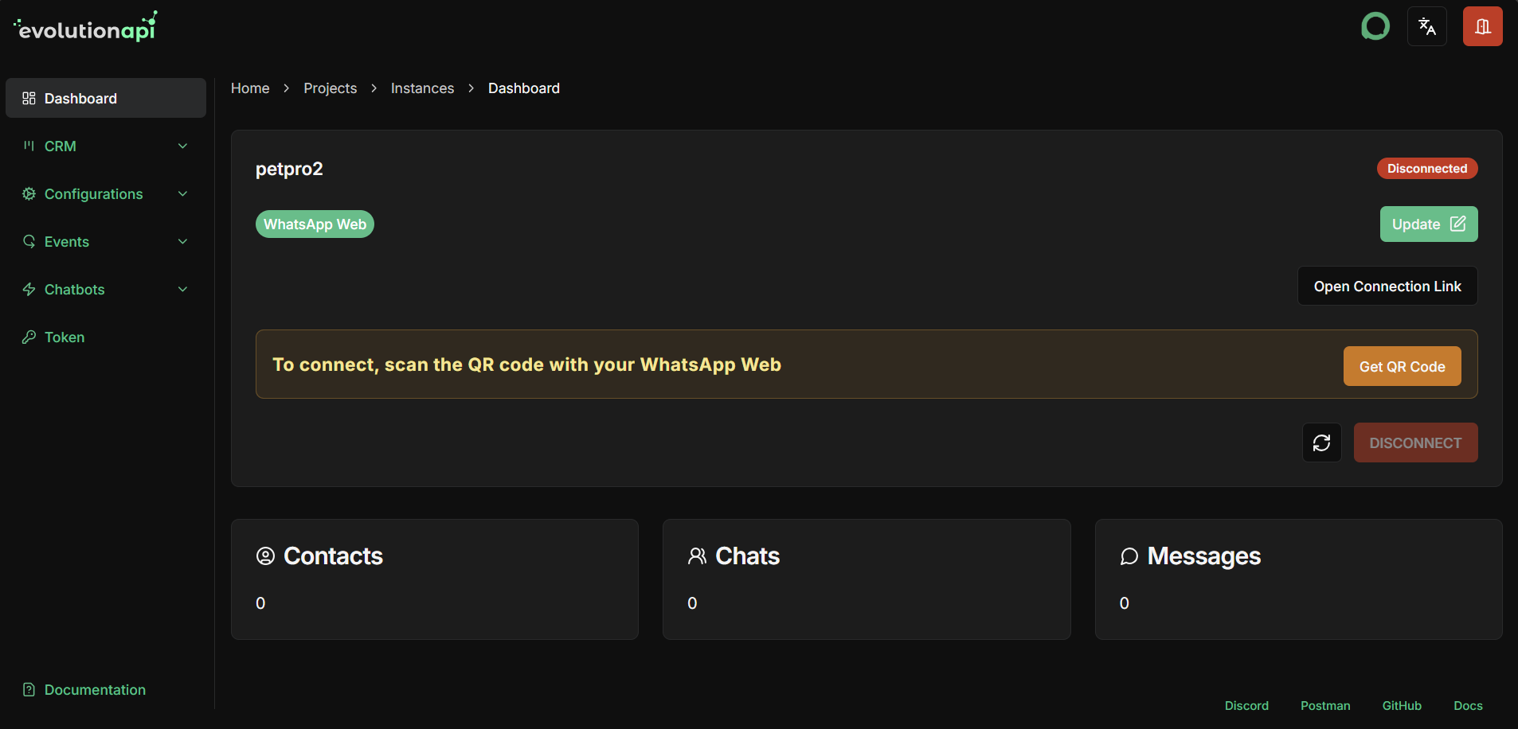Expand the Configurations dropdown

182,193
